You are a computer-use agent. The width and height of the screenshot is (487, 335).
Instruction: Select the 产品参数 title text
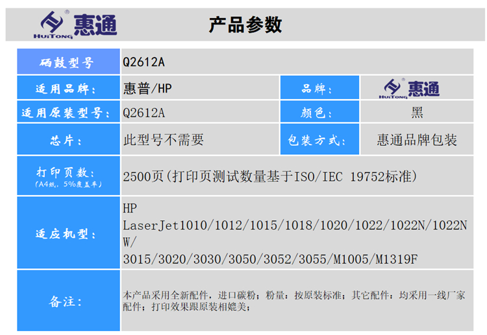[x=245, y=25]
